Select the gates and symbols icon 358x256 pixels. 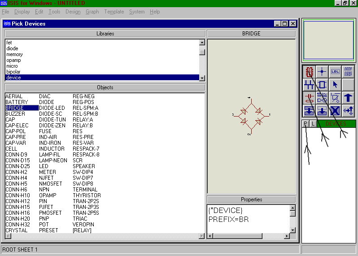click(x=322, y=97)
